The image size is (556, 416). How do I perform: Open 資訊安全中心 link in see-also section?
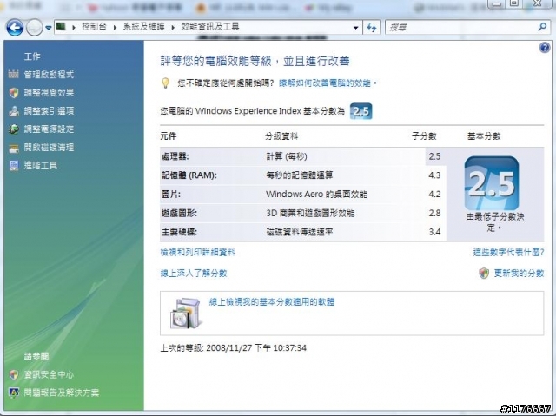49,374
